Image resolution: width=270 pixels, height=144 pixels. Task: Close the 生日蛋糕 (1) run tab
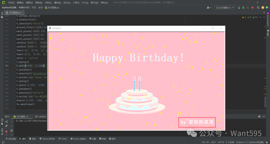[x=30, y=117]
